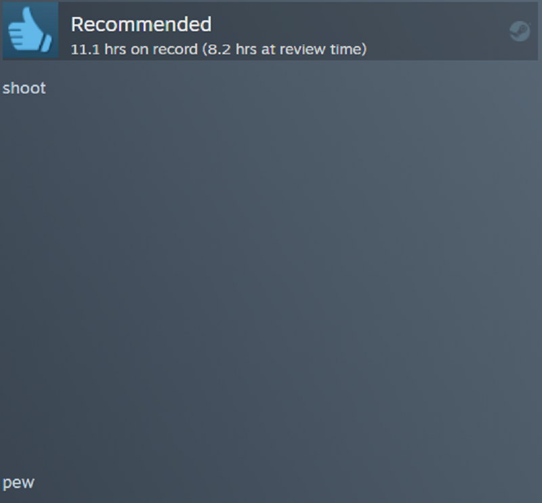Click blank review body between shoot and pew
The width and height of the screenshot is (542, 503).
point(271,283)
